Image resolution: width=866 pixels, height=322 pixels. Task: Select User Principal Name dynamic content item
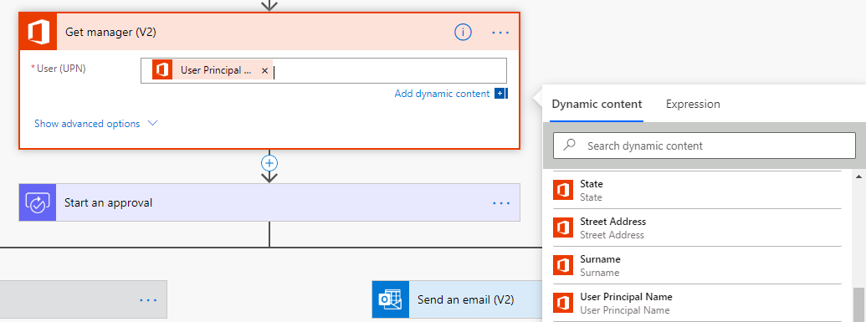(x=697, y=304)
